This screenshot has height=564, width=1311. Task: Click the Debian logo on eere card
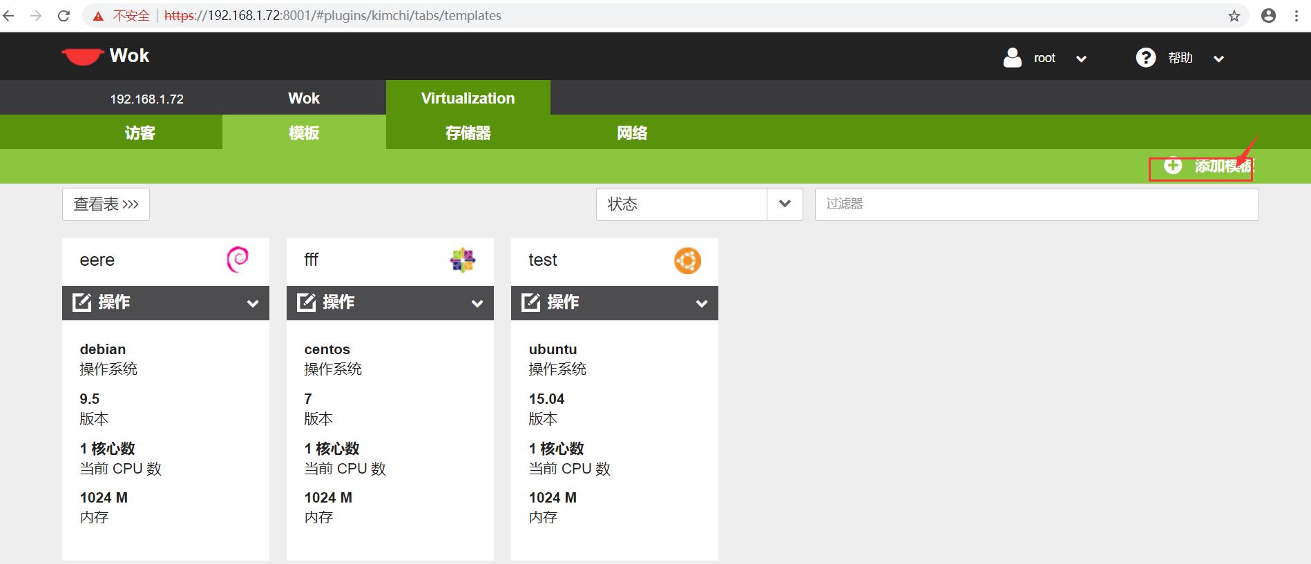pos(238,260)
